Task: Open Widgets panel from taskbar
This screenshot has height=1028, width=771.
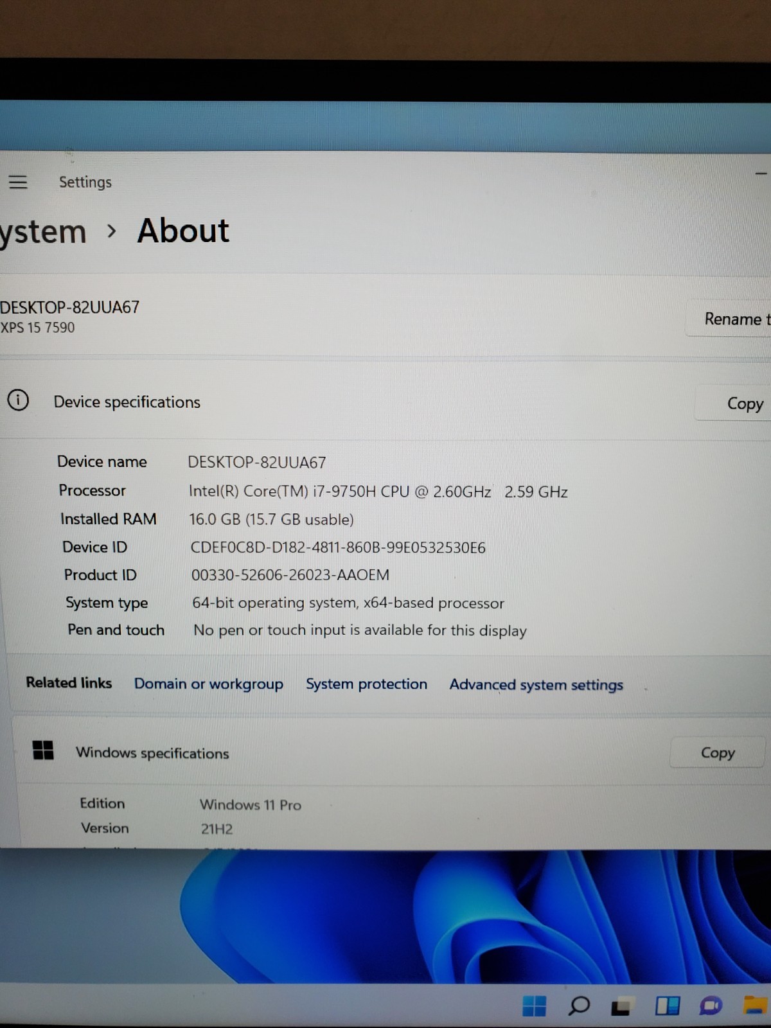Action: [667, 1006]
